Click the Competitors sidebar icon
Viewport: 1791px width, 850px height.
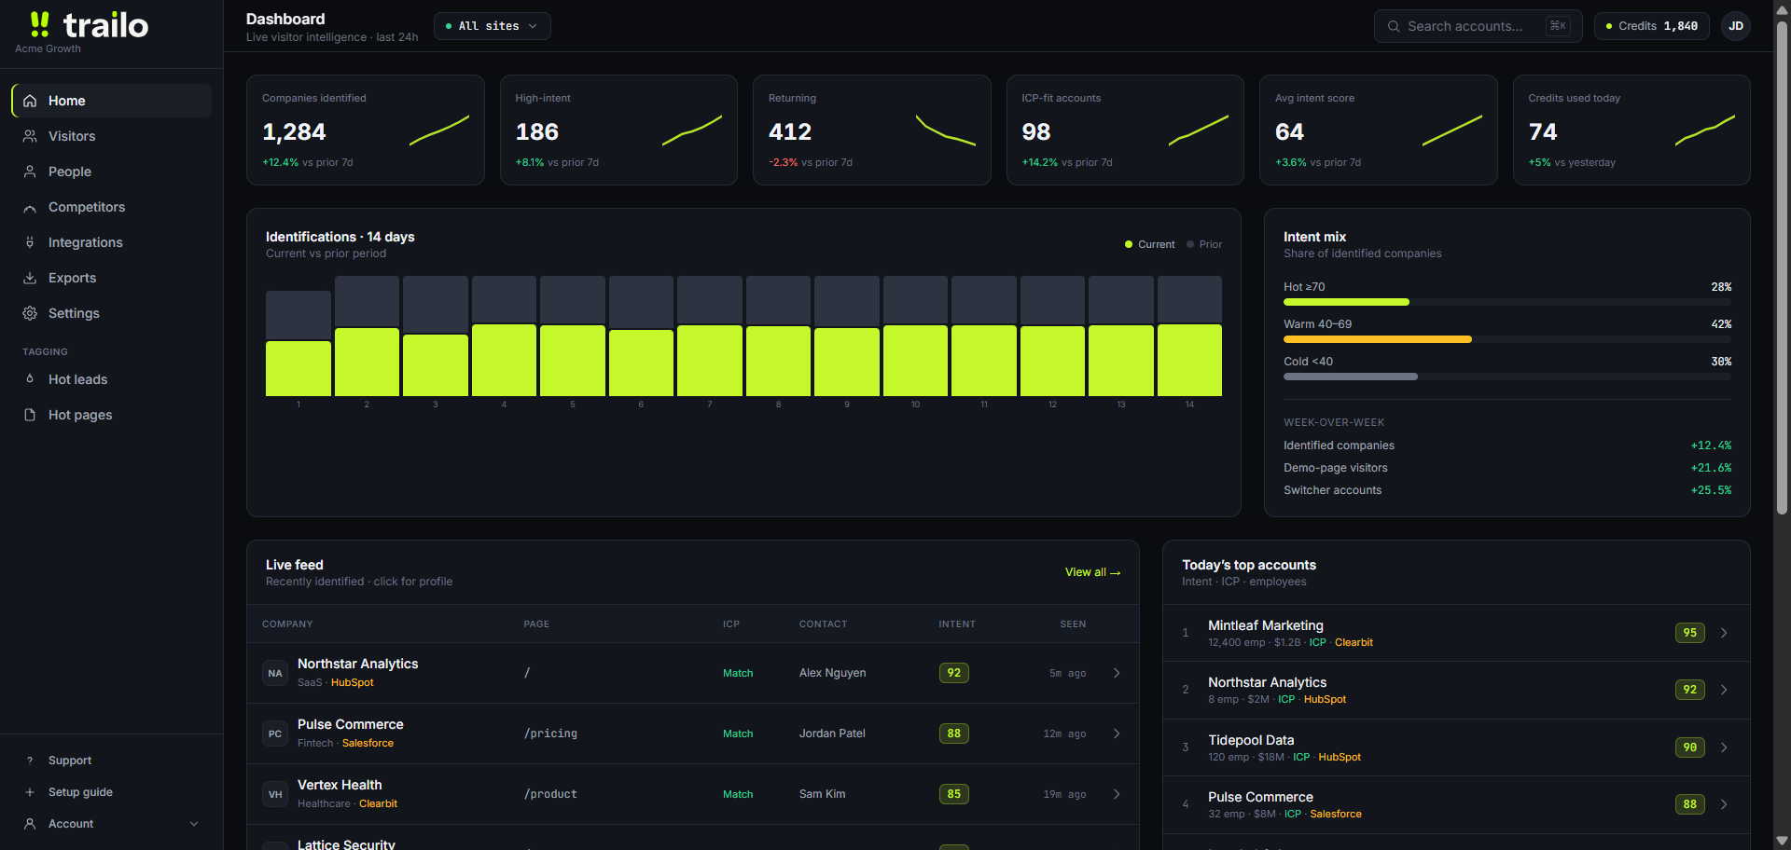tap(30, 207)
